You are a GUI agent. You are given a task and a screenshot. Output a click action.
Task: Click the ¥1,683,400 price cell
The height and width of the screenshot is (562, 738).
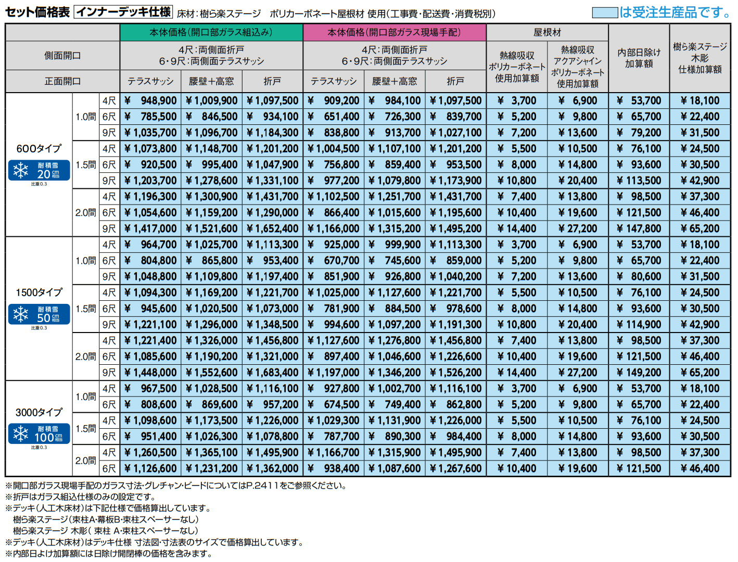point(273,373)
